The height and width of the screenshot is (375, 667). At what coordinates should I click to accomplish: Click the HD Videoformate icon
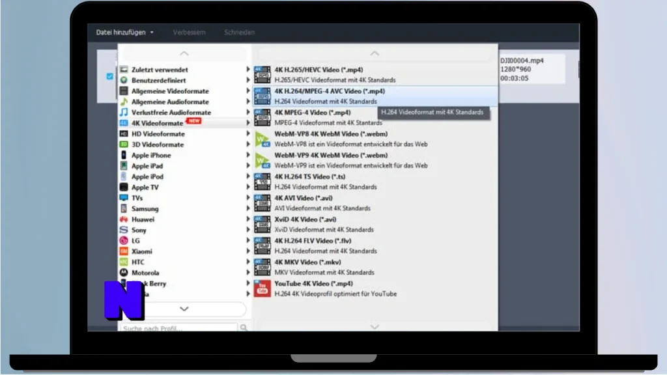click(124, 133)
